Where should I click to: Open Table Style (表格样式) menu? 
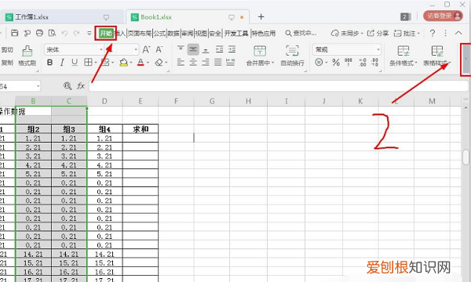(x=437, y=56)
